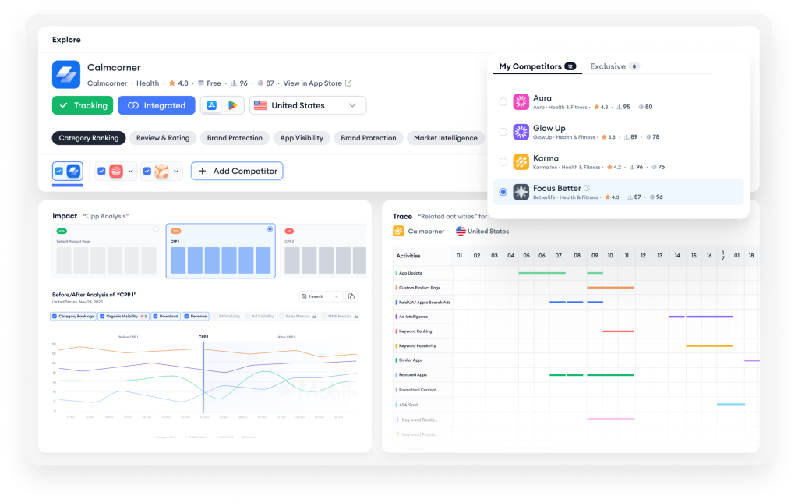Switch to the Exclusive tab
Image resolution: width=798 pixels, height=503 pixels.
608,66
